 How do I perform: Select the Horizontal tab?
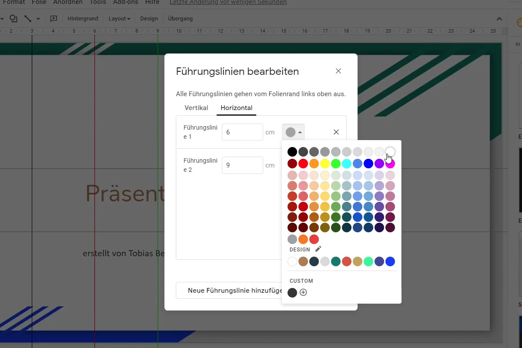(236, 108)
